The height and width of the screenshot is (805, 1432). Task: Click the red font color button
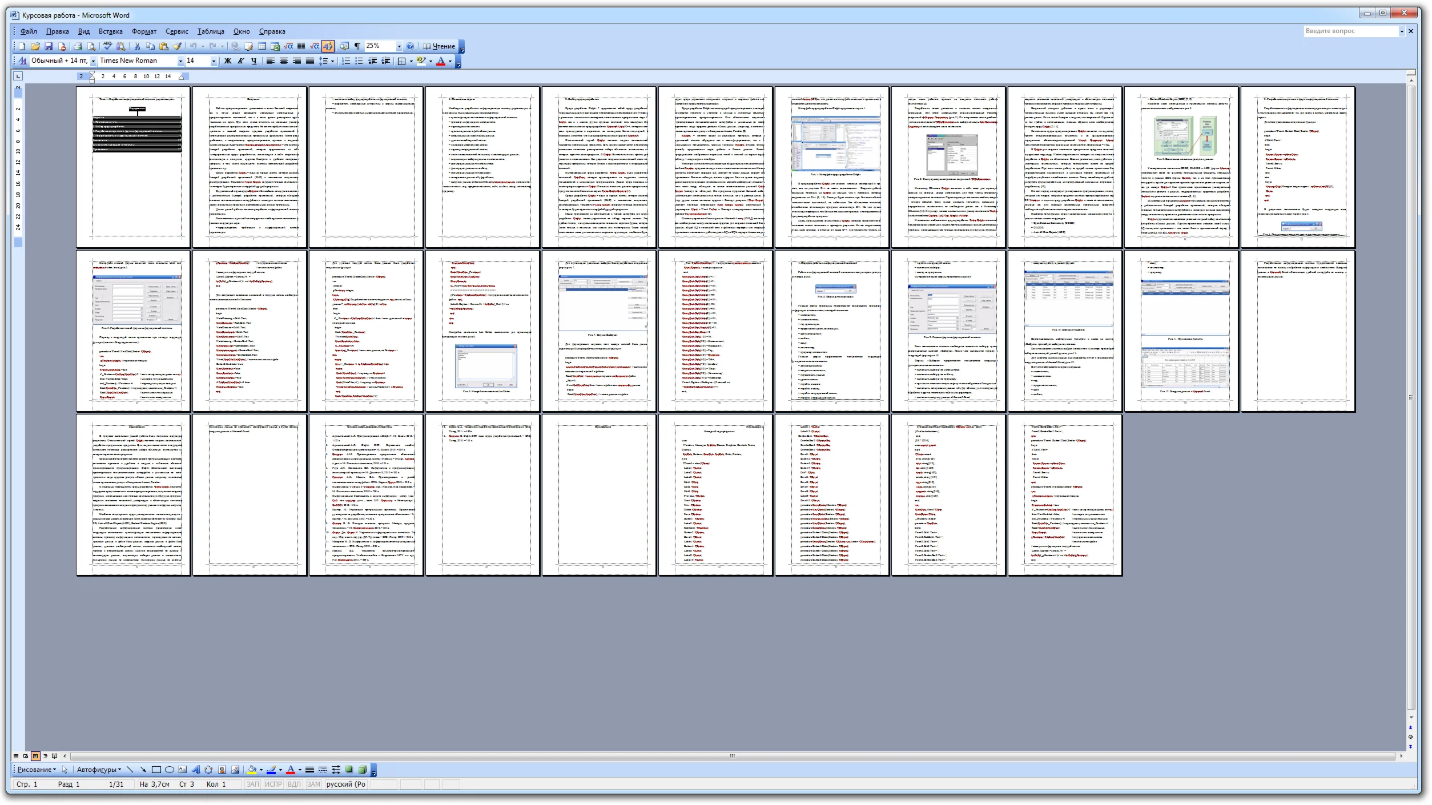[x=440, y=61]
